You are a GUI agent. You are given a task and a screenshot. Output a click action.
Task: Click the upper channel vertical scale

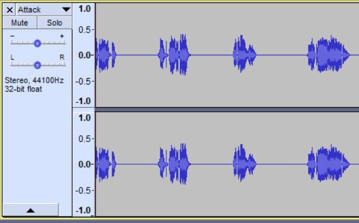tap(84, 55)
